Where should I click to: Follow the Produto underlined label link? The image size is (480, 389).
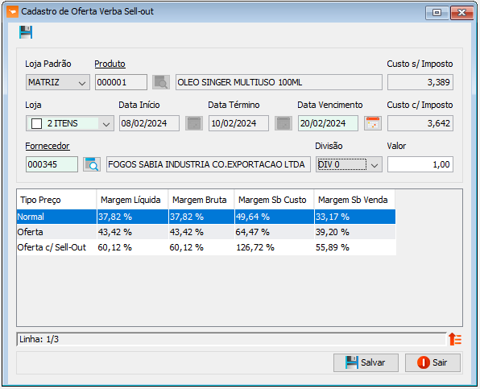tap(110, 64)
